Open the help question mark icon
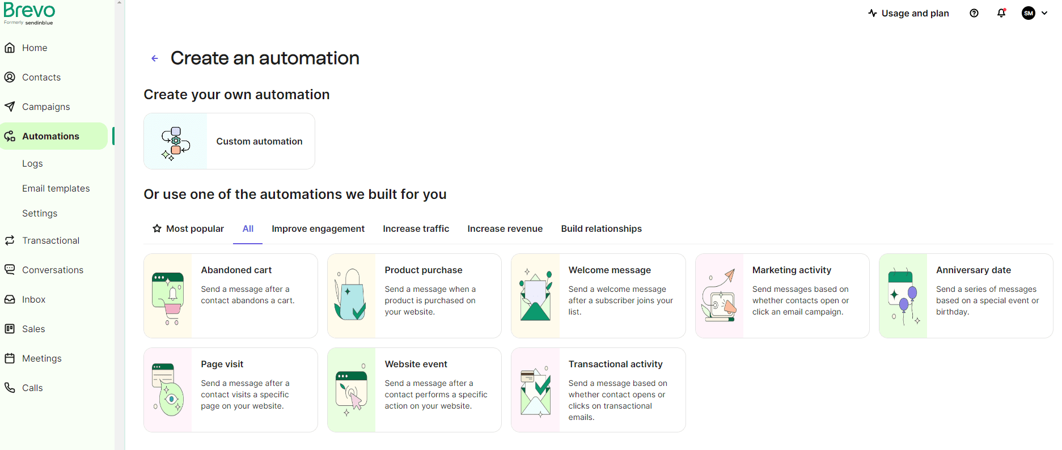1062x450 pixels. [x=974, y=13]
